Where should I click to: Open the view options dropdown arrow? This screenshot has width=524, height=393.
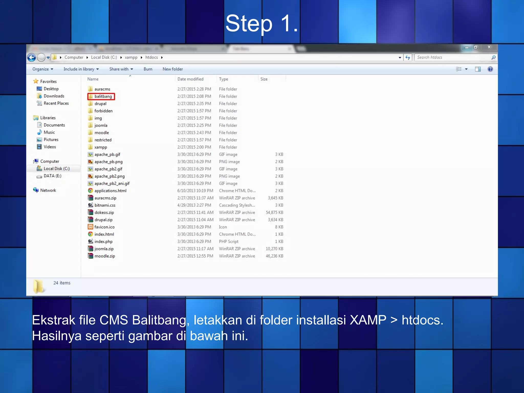pyautogui.click(x=466, y=69)
